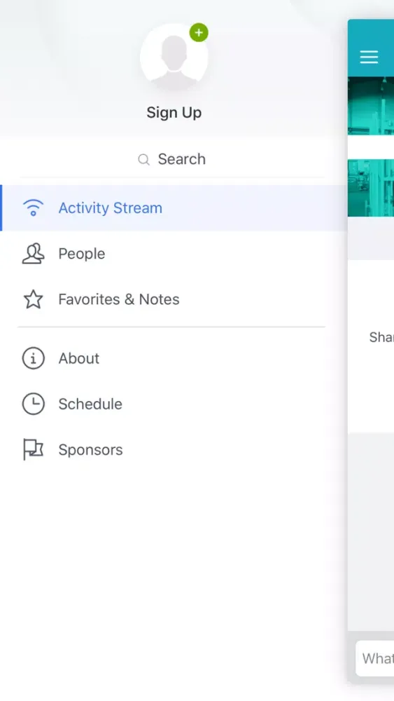Open the About menu item
The height and width of the screenshot is (701, 394).
[x=174, y=358]
